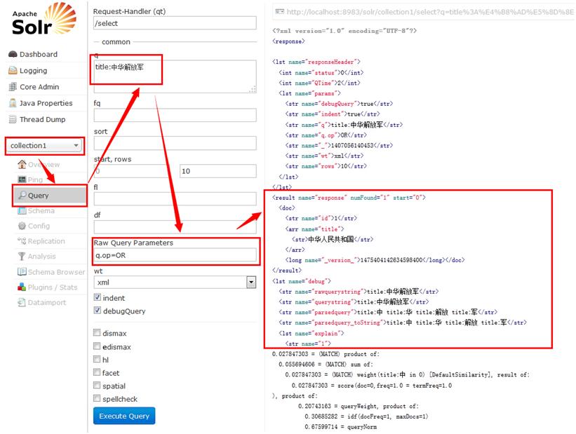
Task: Click the sort input field
Action: 175,143
